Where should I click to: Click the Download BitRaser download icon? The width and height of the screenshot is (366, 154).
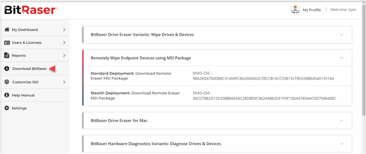tap(7, 68)
